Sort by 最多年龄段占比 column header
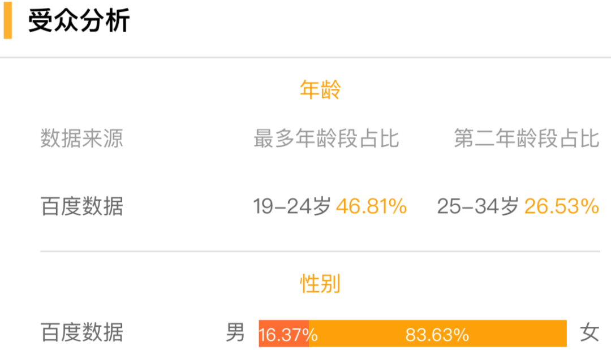The image size is (611, 350). click(326, 139)
